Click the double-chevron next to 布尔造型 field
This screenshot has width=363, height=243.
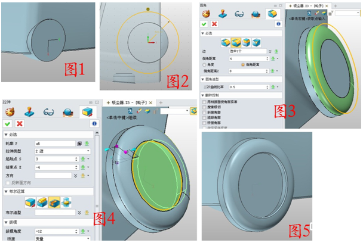[79, 212]
